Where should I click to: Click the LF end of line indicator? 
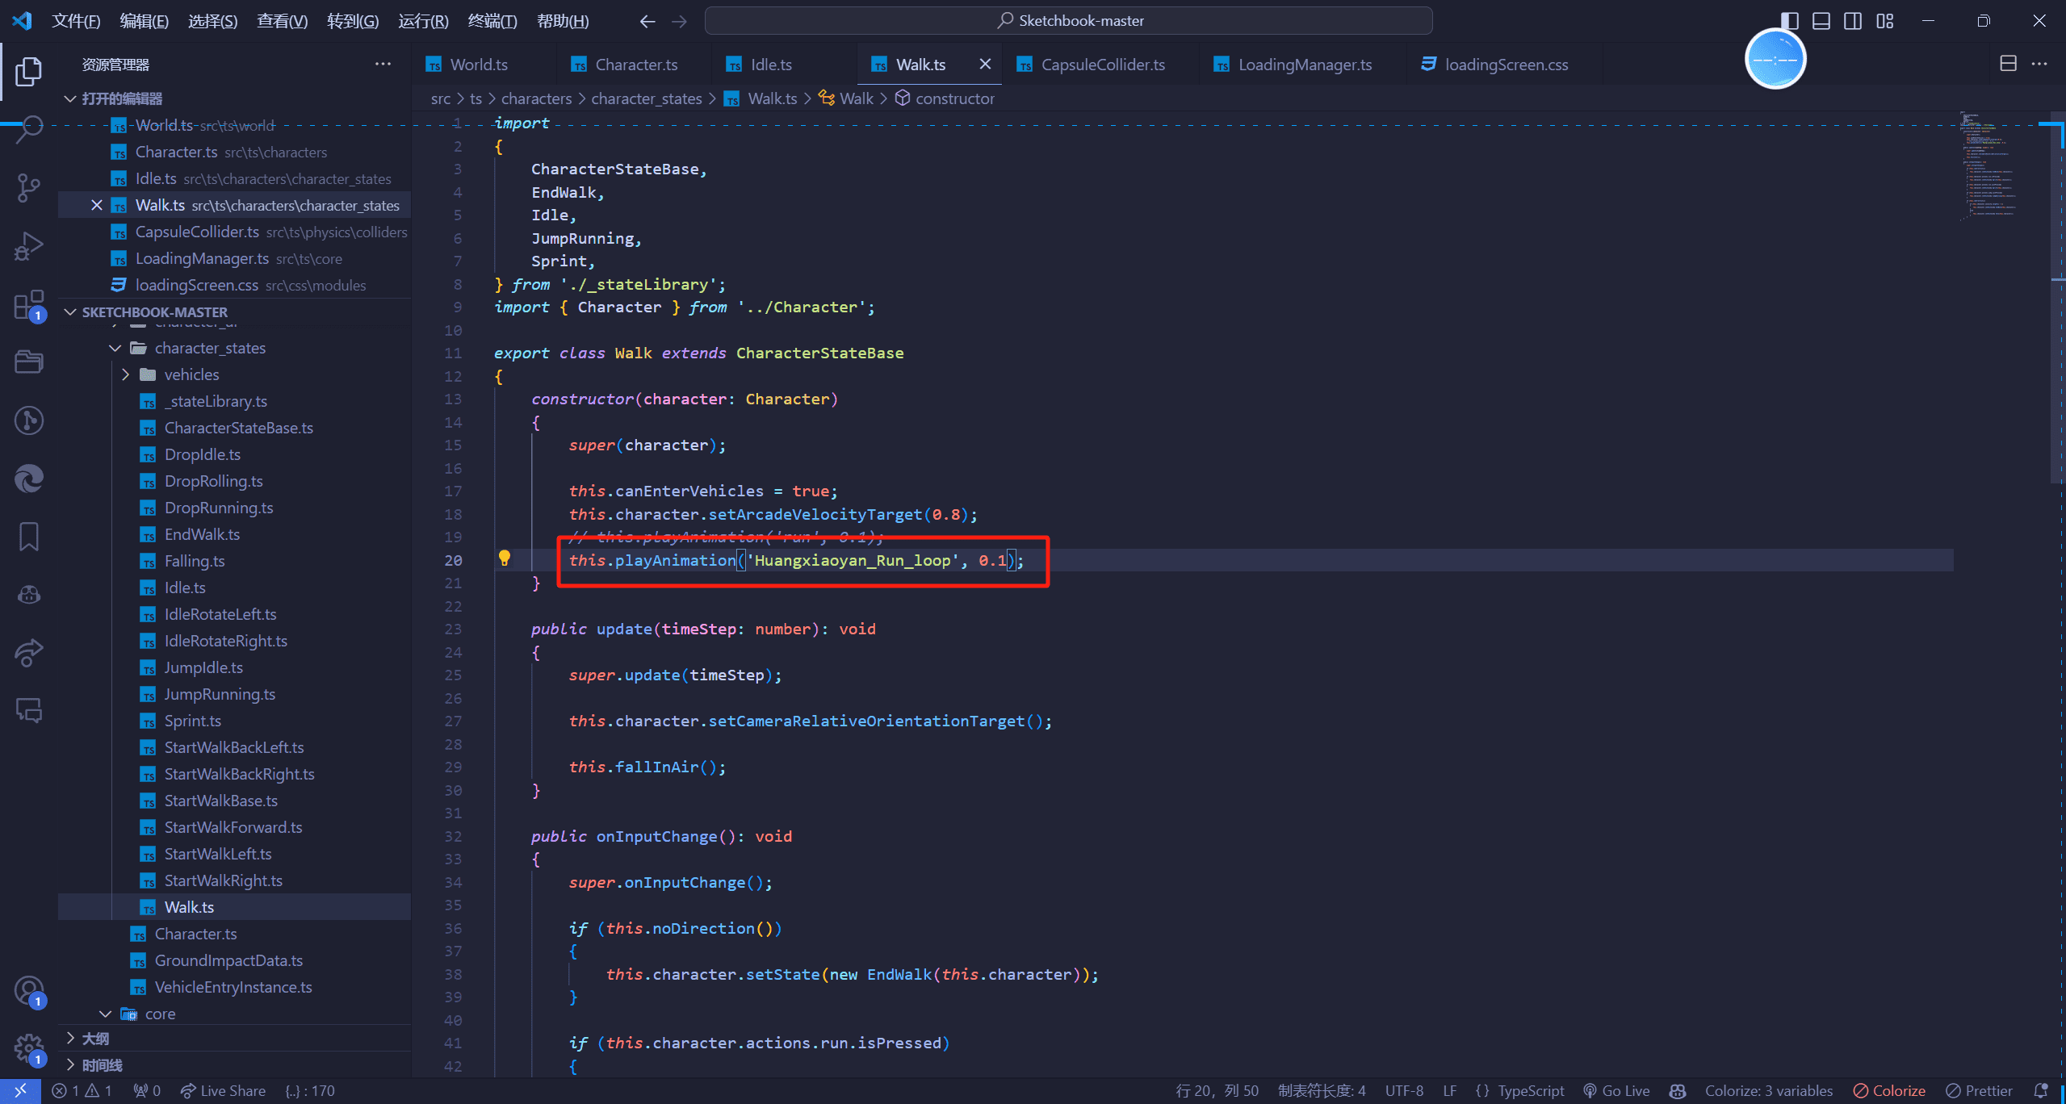pos(1450,1090)
